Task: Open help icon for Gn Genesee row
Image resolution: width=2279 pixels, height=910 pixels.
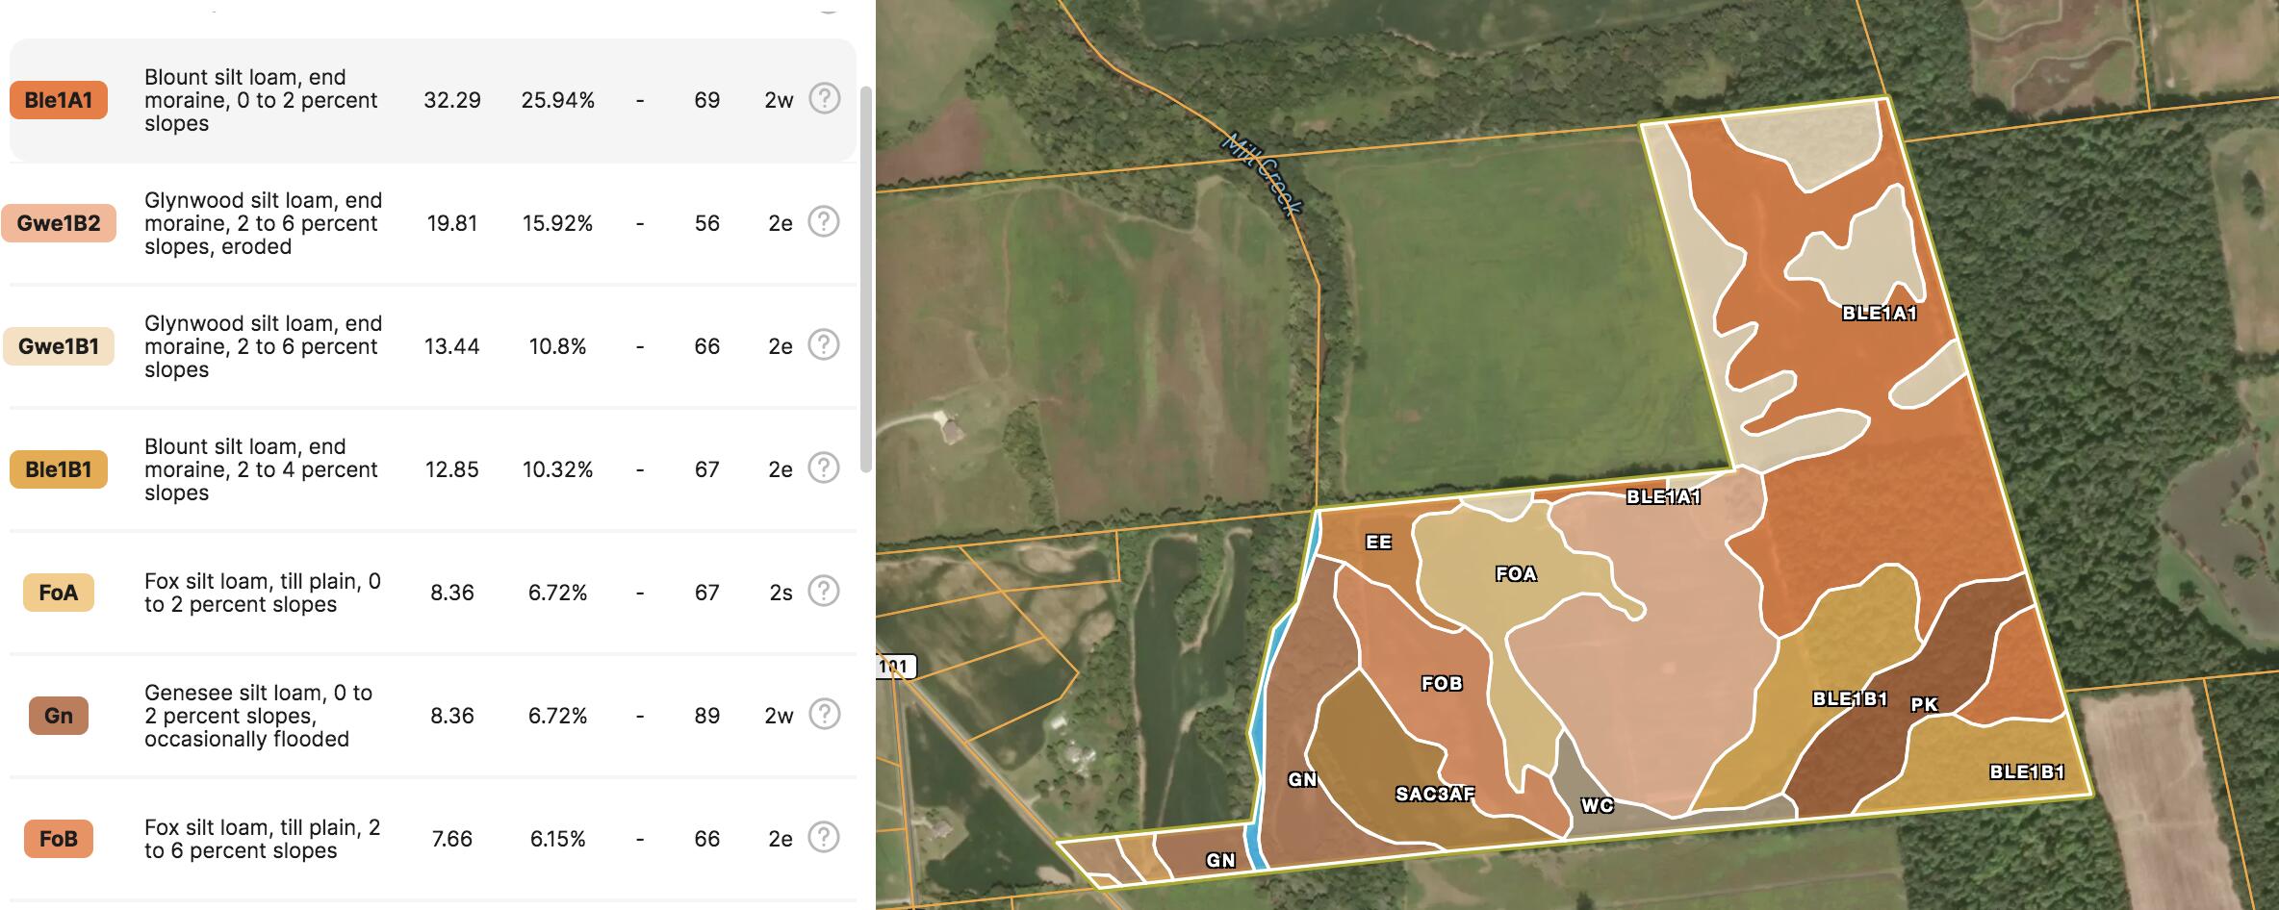Action: coord(823,715)
